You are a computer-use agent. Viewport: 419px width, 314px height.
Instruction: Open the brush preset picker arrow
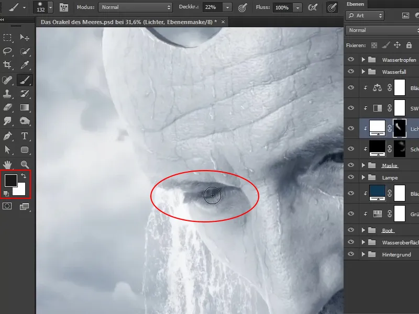tap(50, 7)
